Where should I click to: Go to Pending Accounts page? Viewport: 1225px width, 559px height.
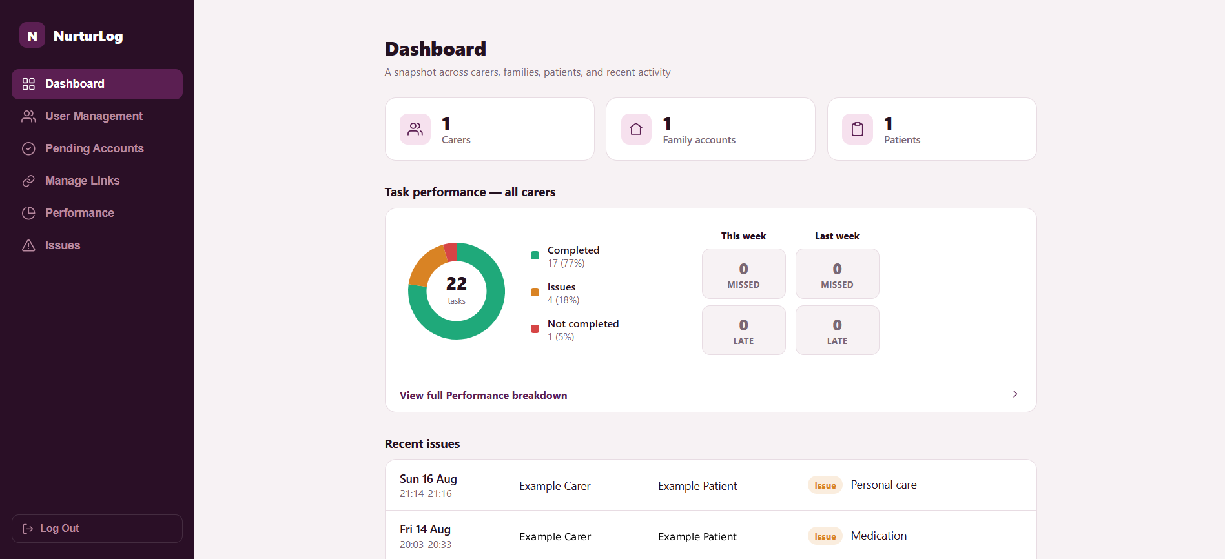(97, 148)
